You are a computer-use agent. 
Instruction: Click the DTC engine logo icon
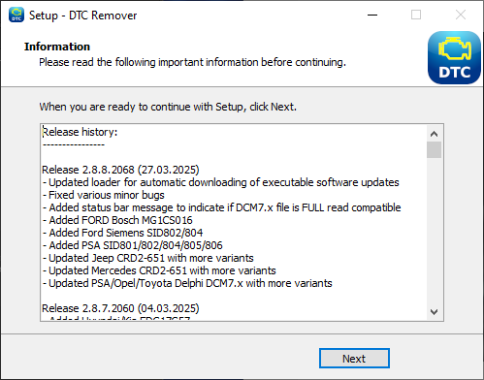pyautogui.click(x=454, y=57)
